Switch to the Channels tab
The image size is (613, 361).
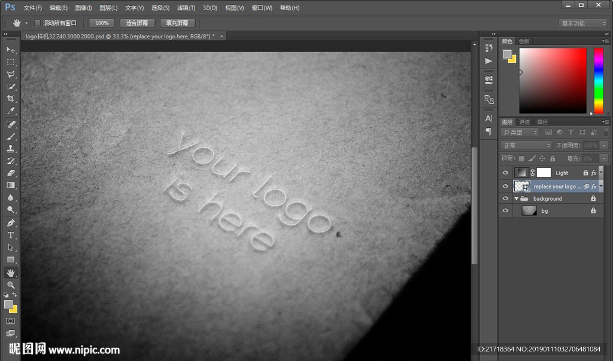pyautogui.click(x=524, y=122)
